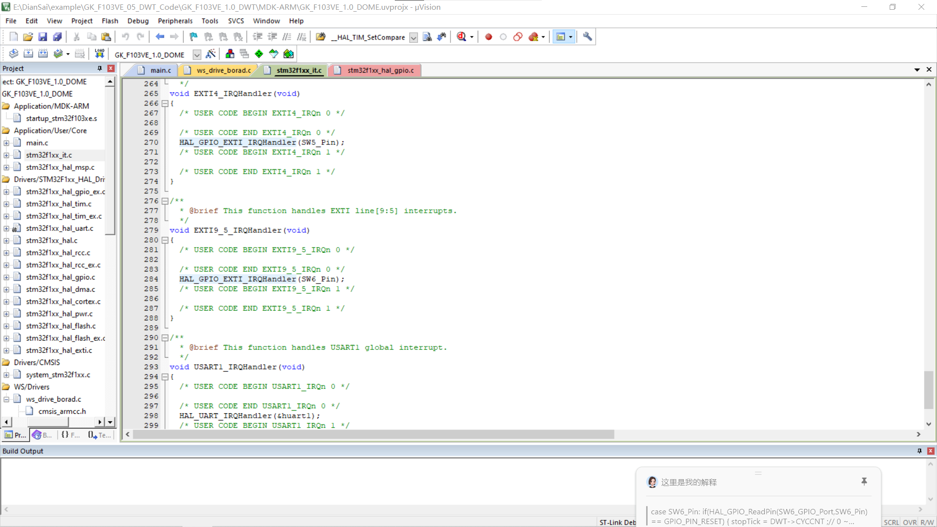
Task: Disable all breakpoints
Action: pos(518,37)
